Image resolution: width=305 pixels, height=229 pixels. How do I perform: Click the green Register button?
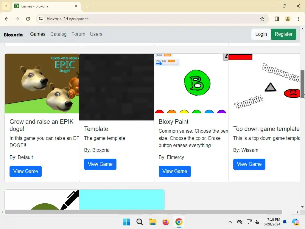click(x=284, y=34)
